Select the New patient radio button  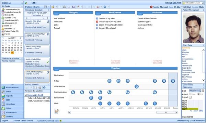190,94
